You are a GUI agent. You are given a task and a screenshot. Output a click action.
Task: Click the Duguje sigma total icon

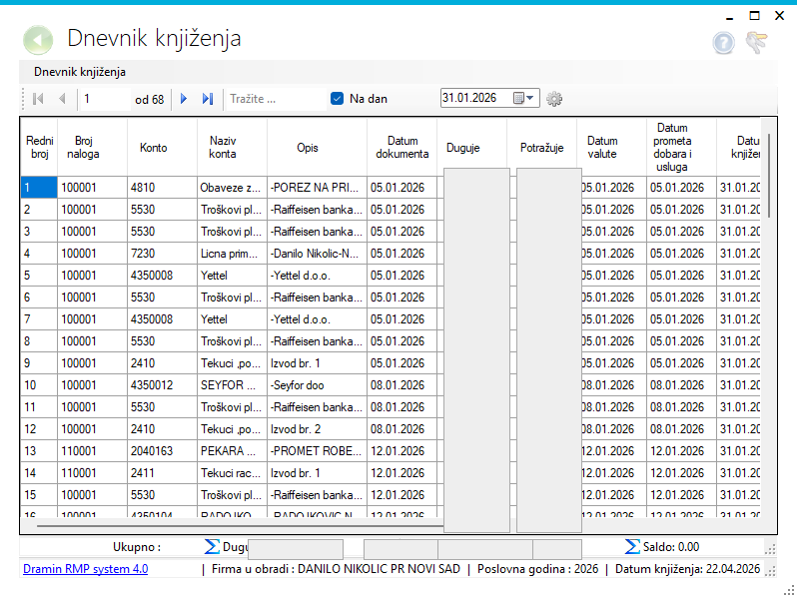point(212,547)
